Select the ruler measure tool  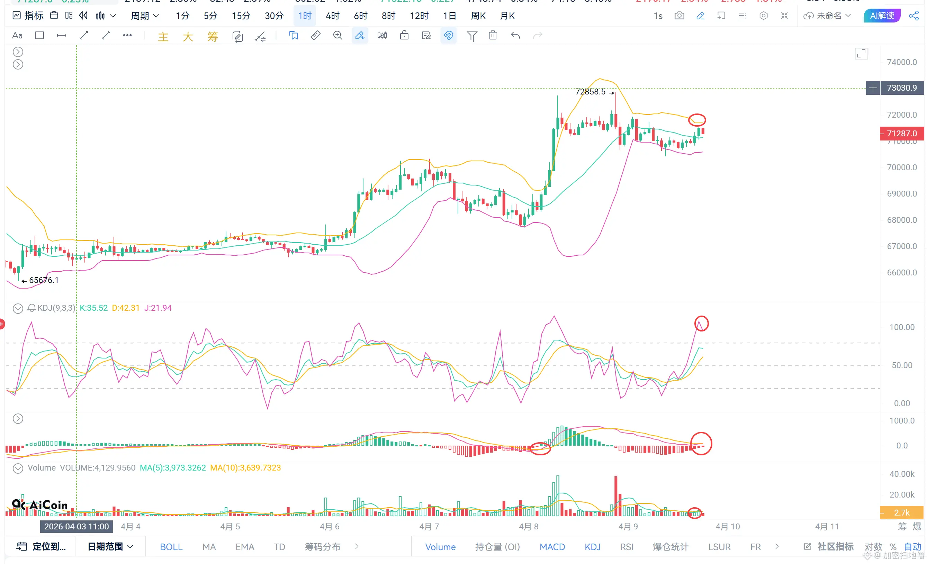[315, 35]
